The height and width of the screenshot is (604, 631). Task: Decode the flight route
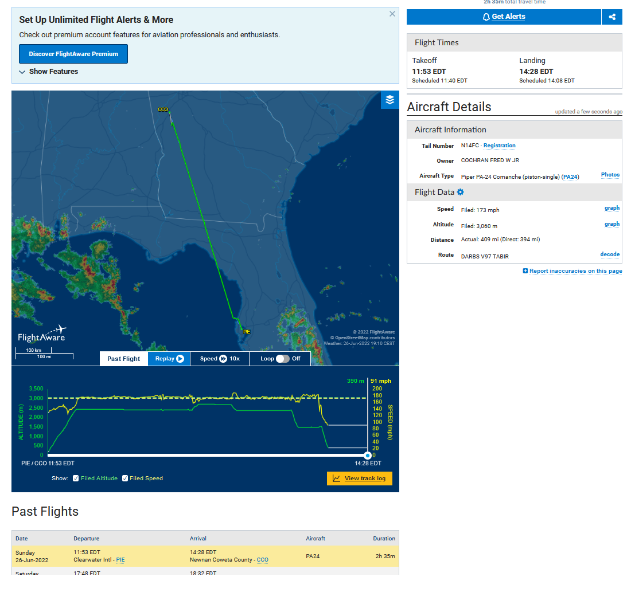point(610,254)
